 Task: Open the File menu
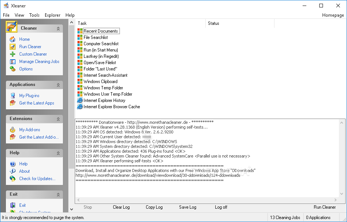(6, 15)
